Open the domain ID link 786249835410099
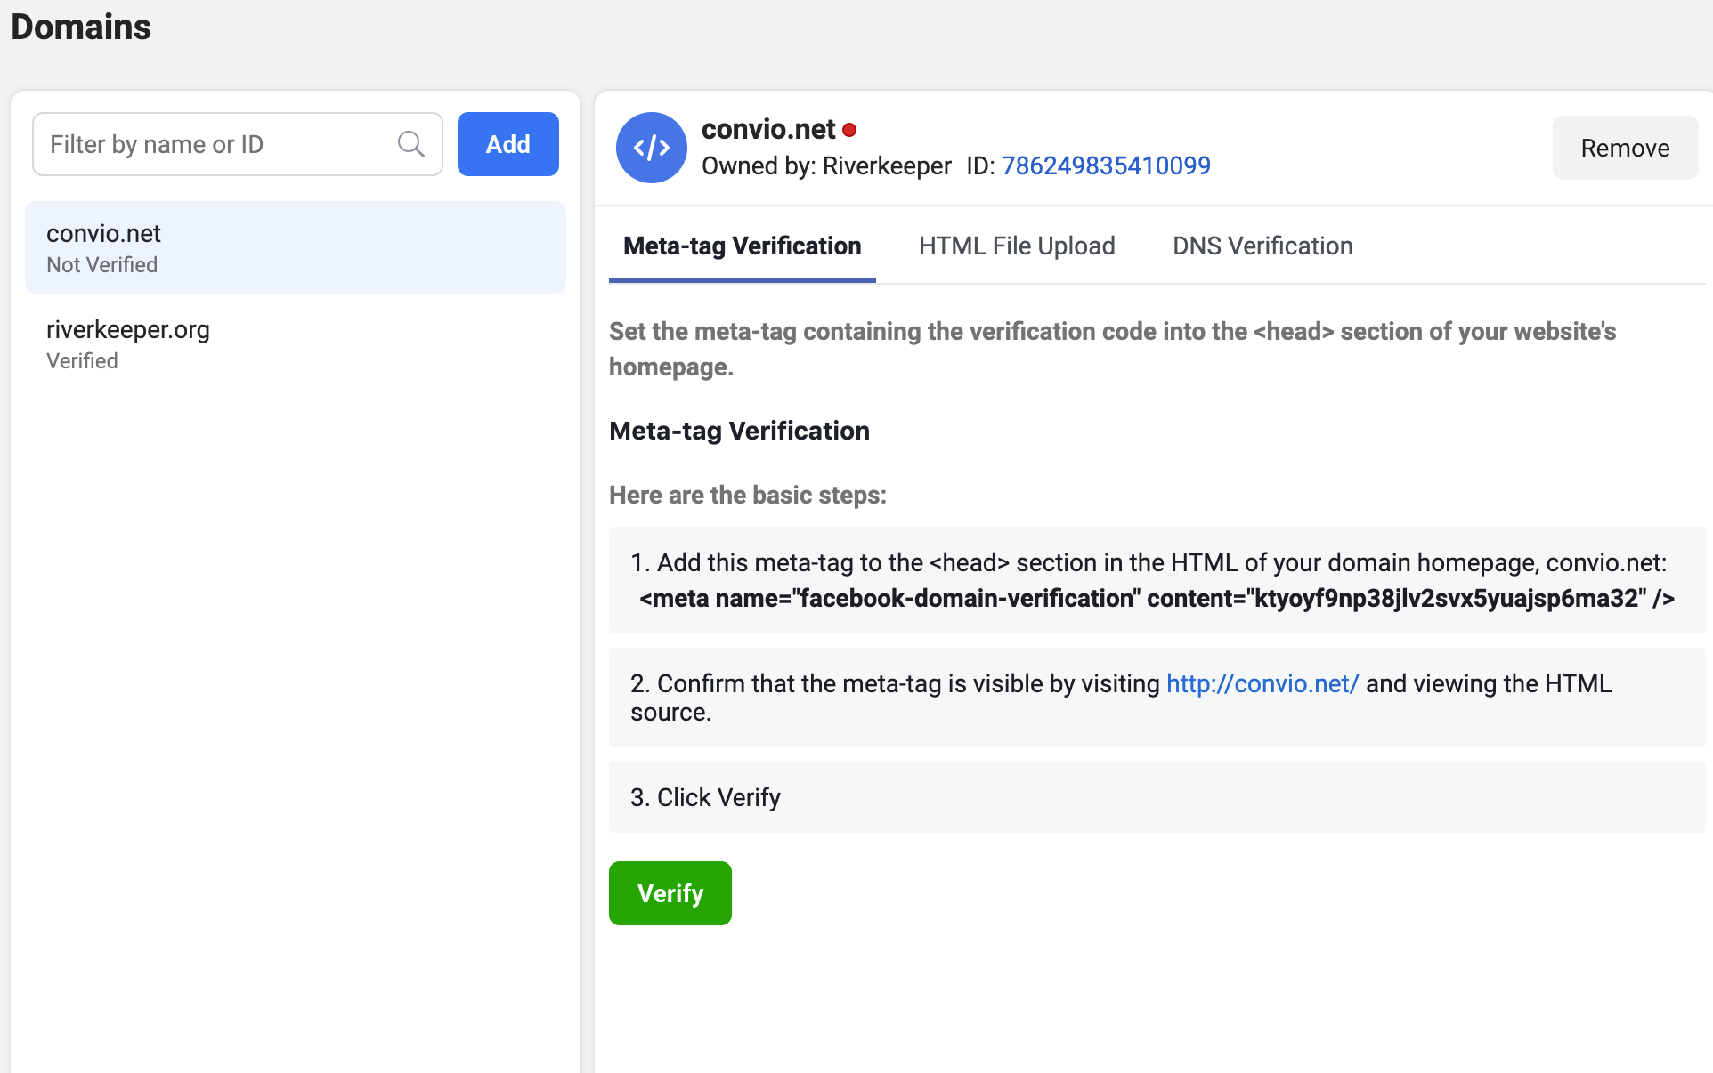The image size is (1713, 1073). coord(1106,165)
